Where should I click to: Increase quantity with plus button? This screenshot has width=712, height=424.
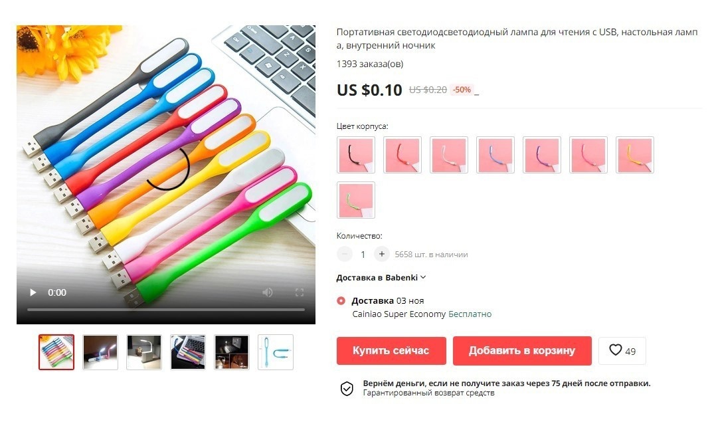pos(381,254)
